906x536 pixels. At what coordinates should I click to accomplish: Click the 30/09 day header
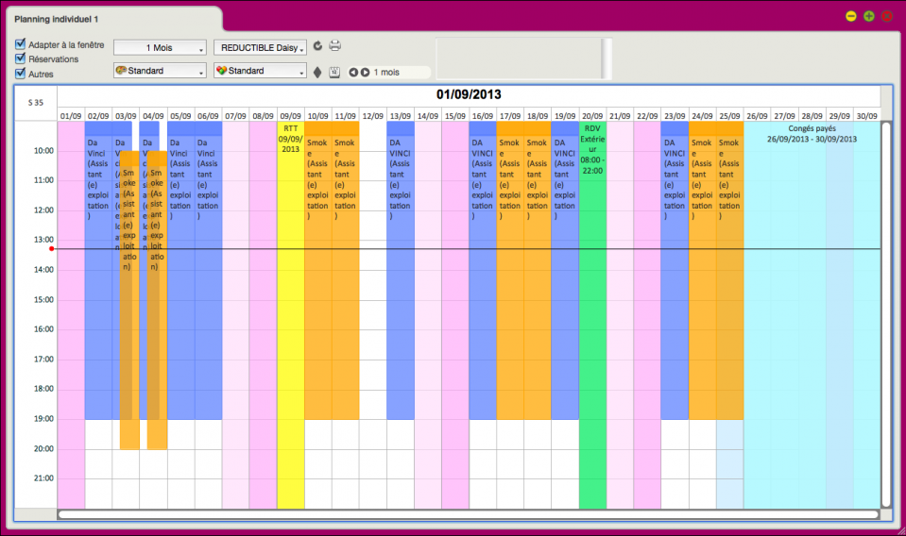[866, 116]
